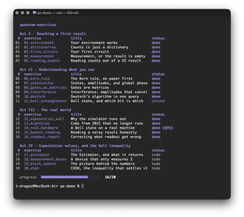The height and width of the screenshot is (217, 244).
Task: Click 'The picture behind the numbers'
Action: click(x=103, y=164)
